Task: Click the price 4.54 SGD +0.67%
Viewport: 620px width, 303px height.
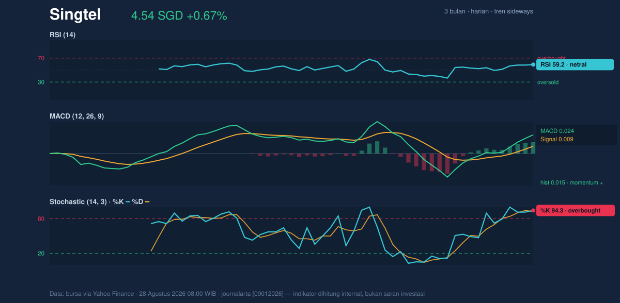Action: (179, 15)
